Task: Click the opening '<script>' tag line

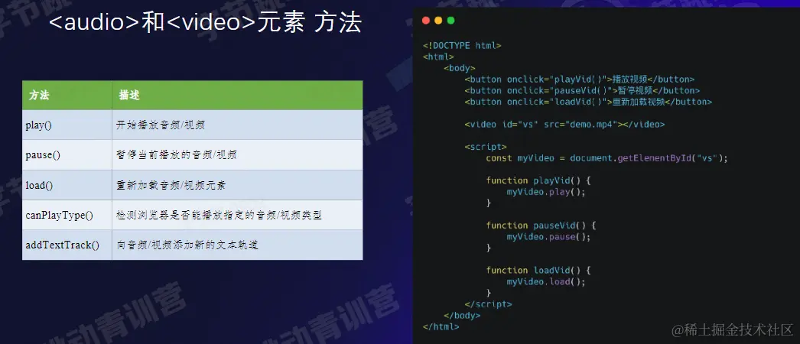Action: pyautogui.click(x=486, y=146)
